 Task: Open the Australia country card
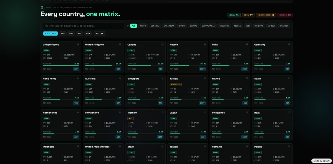(x=103, y=91)
